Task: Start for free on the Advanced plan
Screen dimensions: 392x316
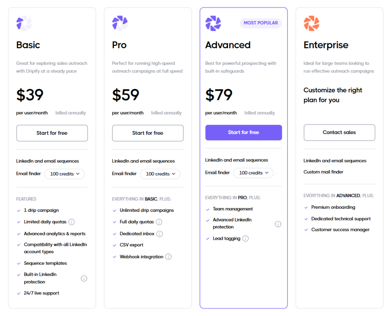Action: 243,132
